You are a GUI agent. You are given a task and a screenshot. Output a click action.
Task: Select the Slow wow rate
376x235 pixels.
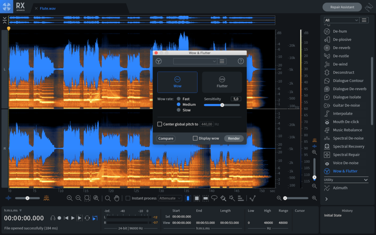[x=179, y=110]
